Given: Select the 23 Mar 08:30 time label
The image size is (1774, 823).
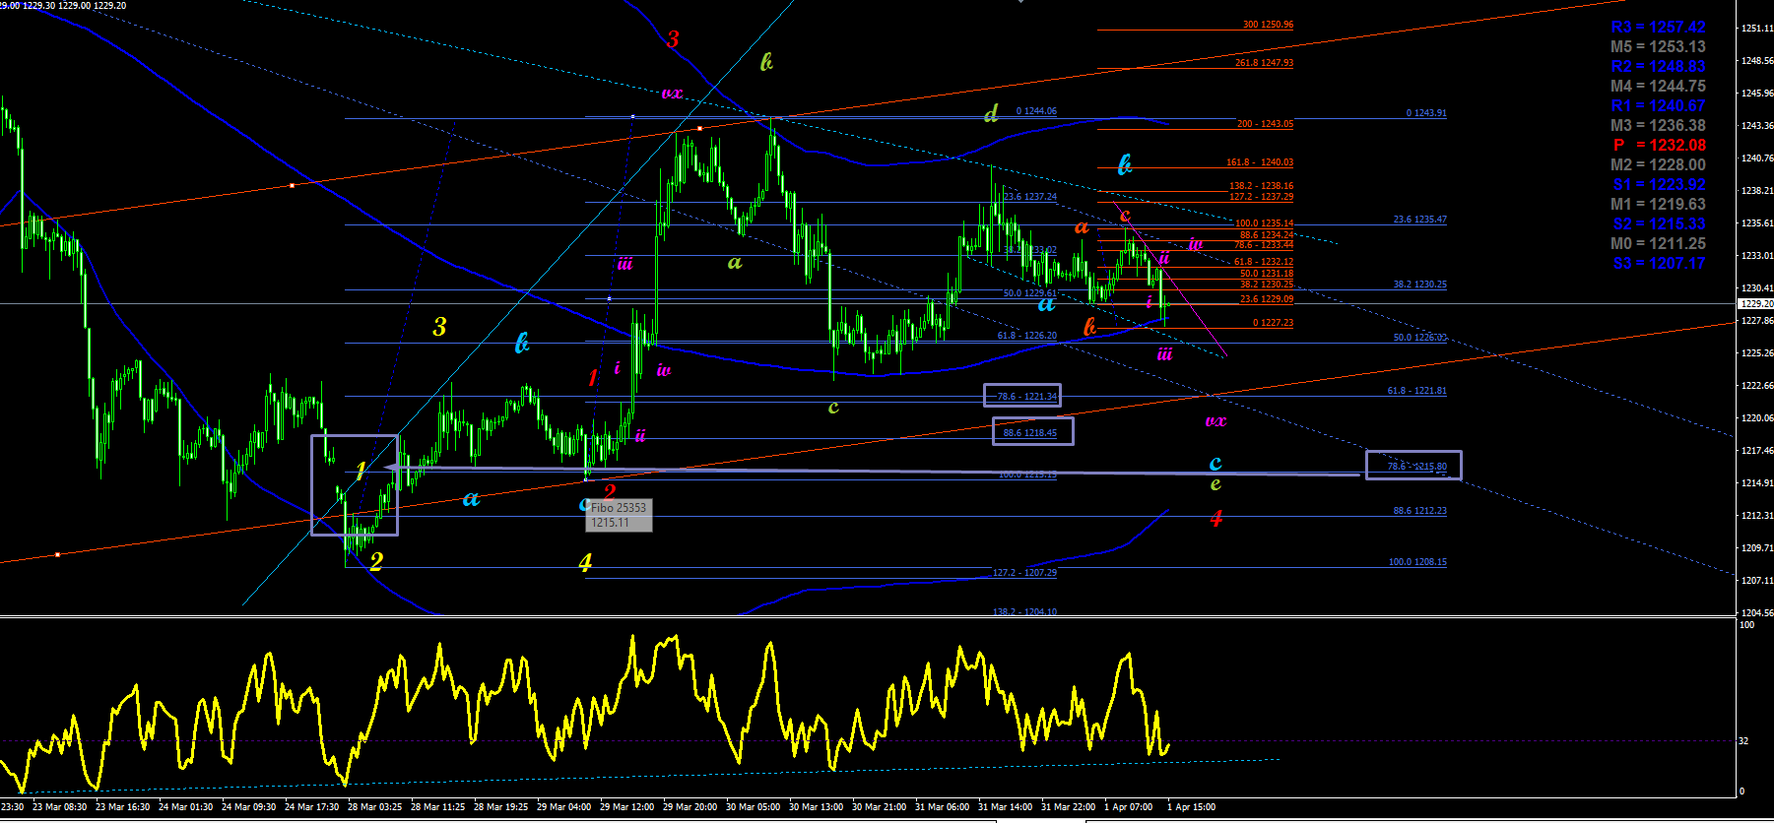Looking at the screenshot, I should click(59, 807).
